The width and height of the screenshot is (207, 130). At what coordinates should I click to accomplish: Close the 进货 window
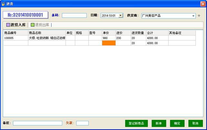click(x=202, y=4)
